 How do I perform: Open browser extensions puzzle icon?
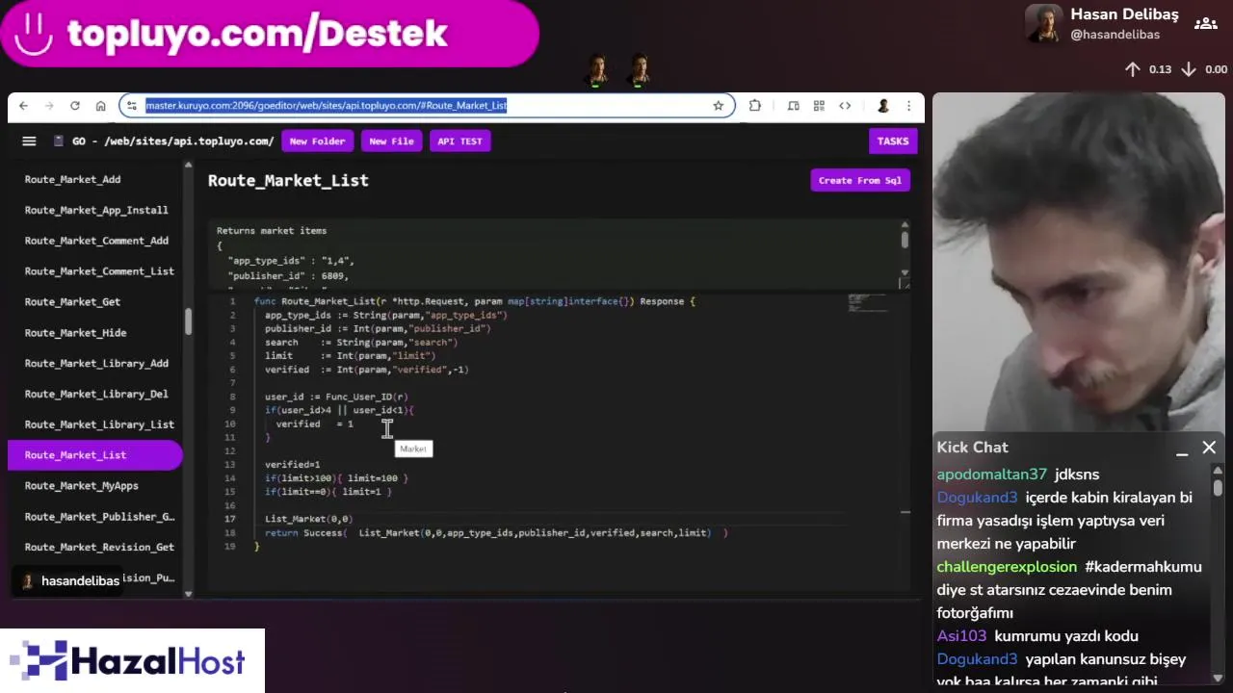755,106
